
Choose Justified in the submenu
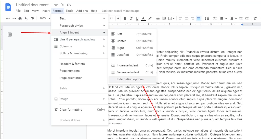click(133, 55)
